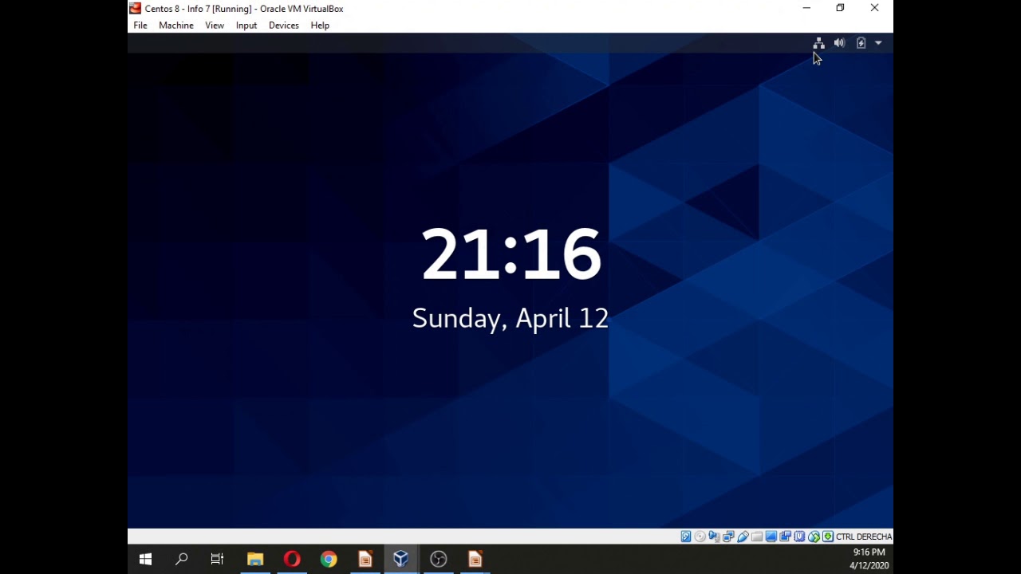The image size is (1021, 574).
Task: Click the USB devices indicator
Action: pos(743,537)
